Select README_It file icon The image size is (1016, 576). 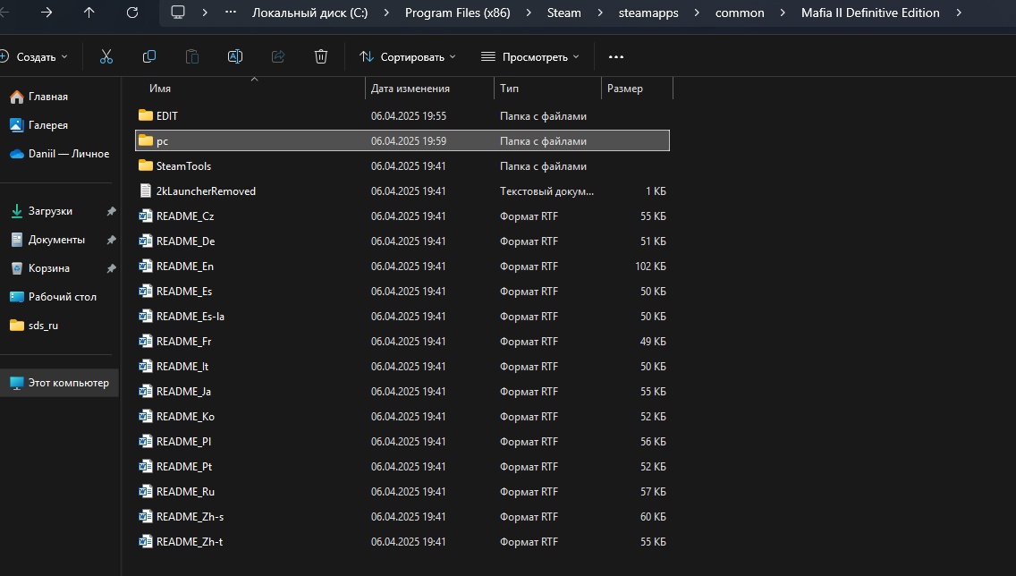146,366
